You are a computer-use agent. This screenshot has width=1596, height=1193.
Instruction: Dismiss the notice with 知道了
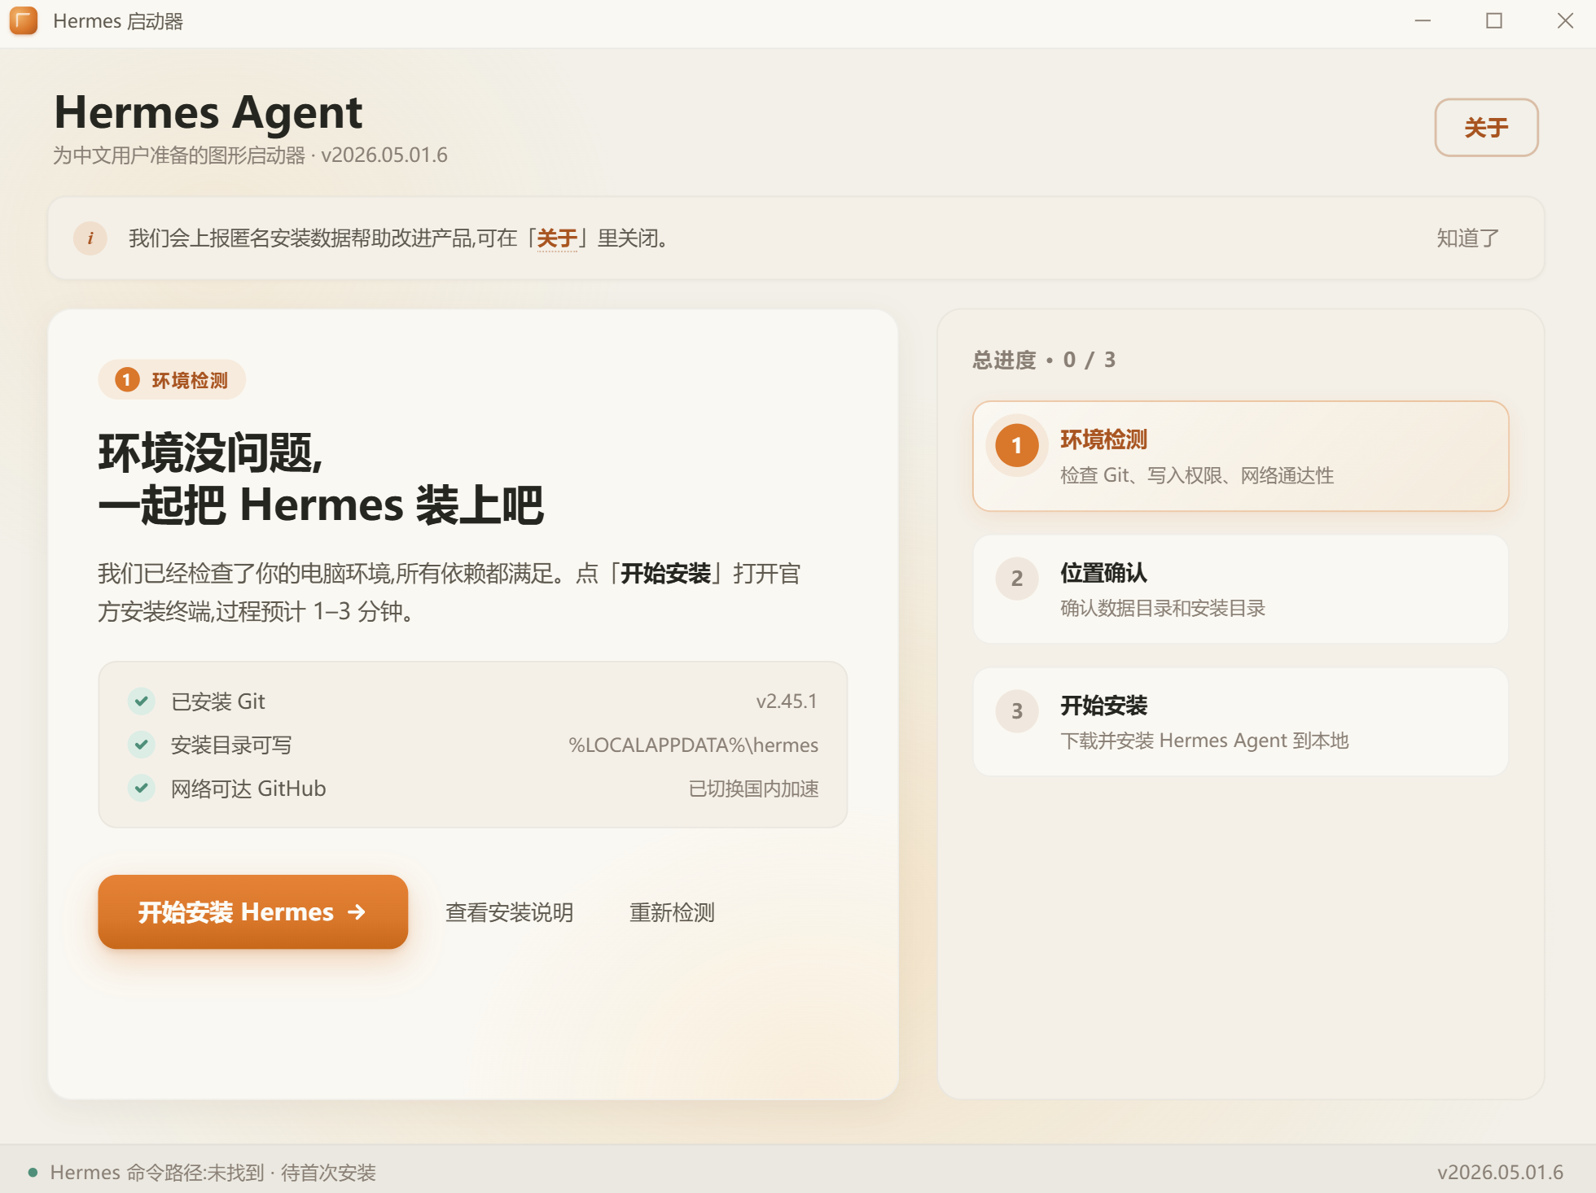[1467, 238]
